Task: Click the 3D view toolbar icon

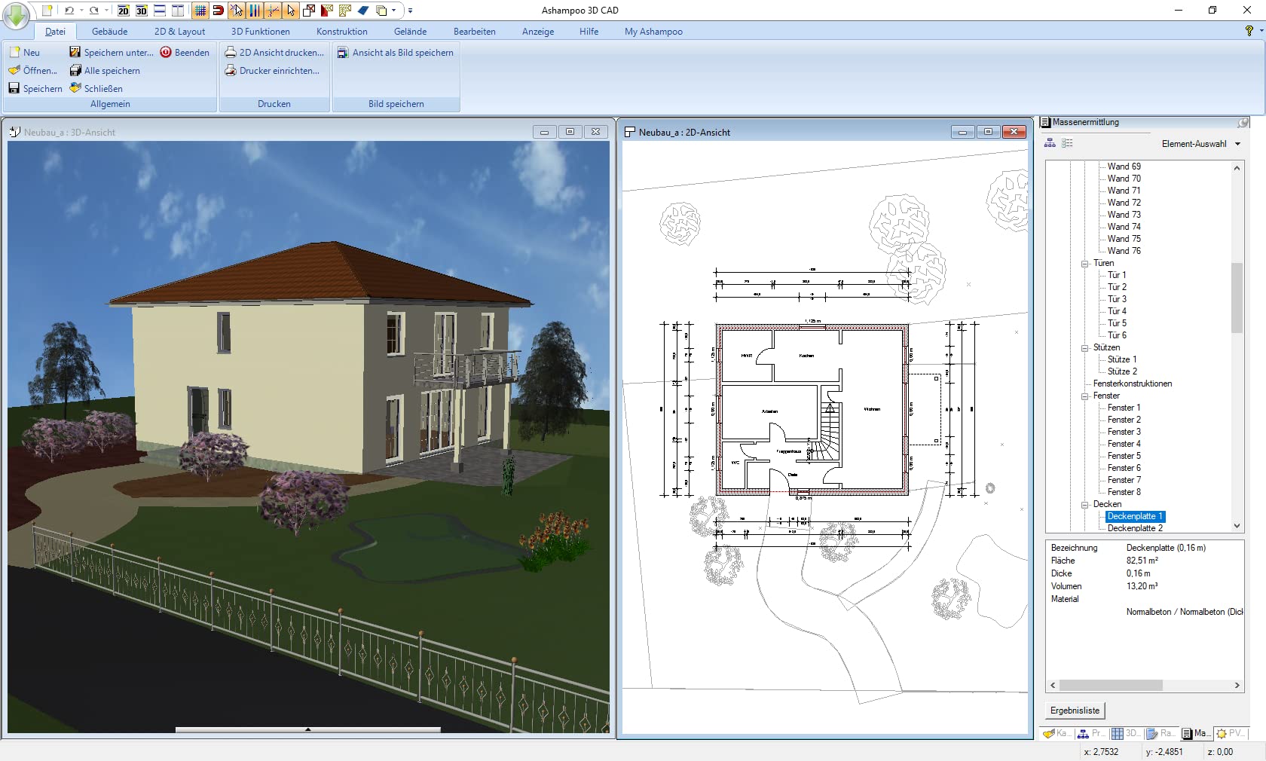Action: pyautogui.click(x=142, y=11)
